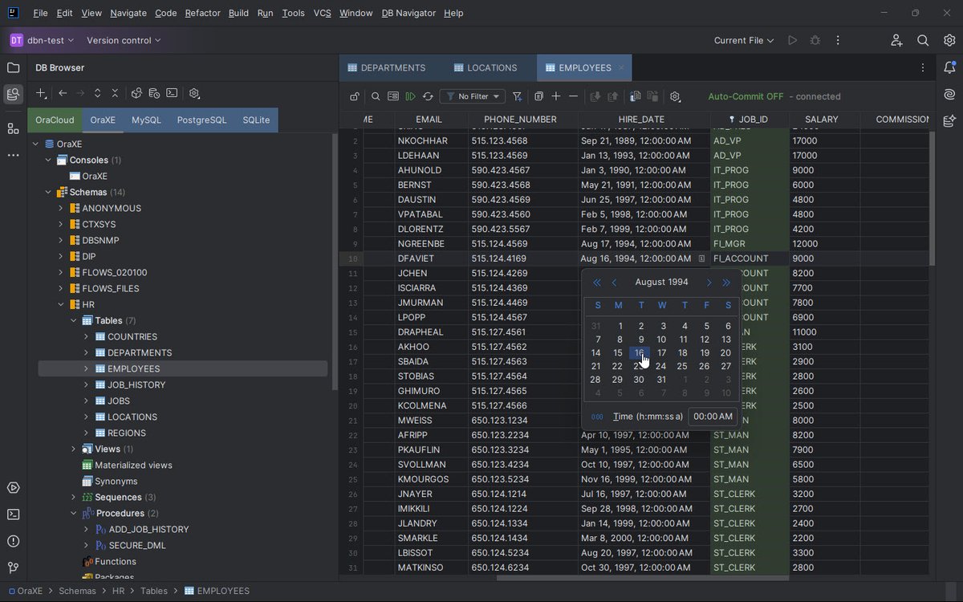Open data editor settings gear
This screenshot has width=963, height=602.
click(x=675, y=96)
